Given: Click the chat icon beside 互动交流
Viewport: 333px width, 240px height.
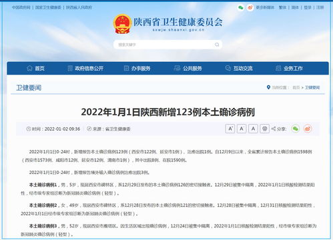Looking at the screenshot, I should tap(228, 68).
